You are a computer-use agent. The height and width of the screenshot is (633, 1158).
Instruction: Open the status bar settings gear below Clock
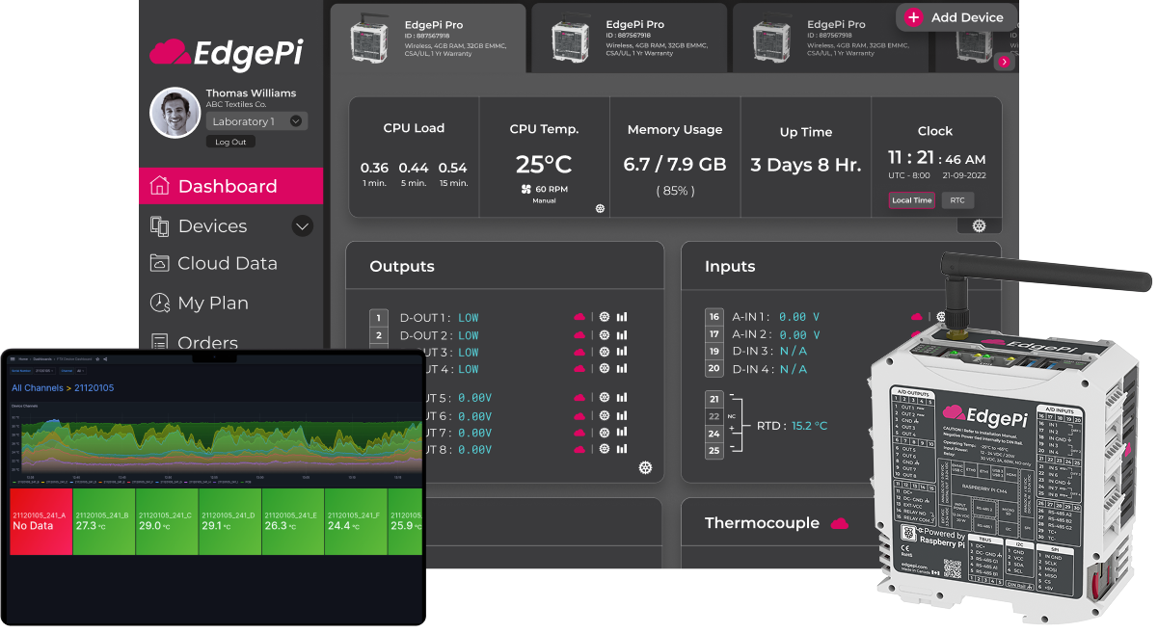coord(979,225)
